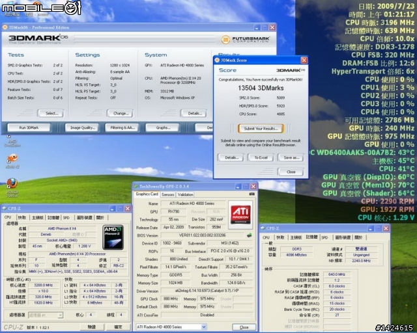Click Memory Size 1024 MB field in GPU-Z
417x333 pixels.
tap(175, 283)
